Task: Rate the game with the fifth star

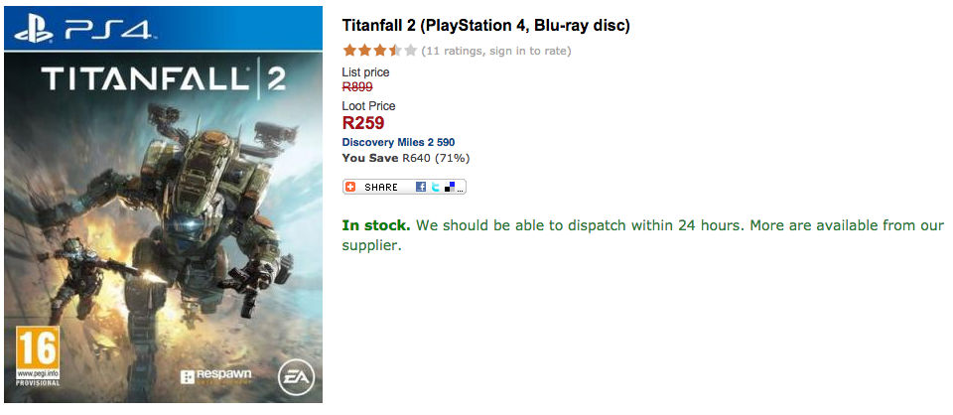Action: point(410,50)
